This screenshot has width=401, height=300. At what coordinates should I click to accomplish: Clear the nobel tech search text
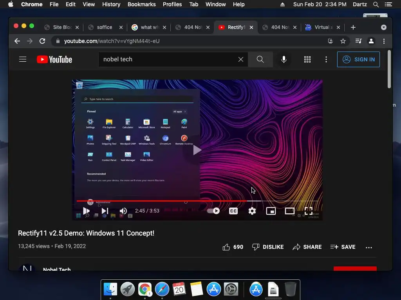tap(241, 59)
